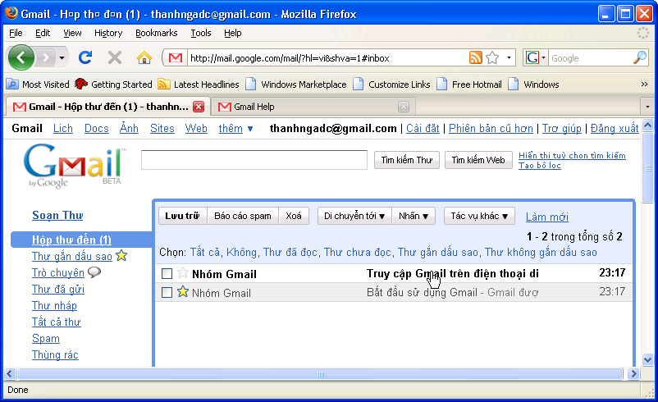The height and width of the screenshot is (402, 658).
Task: Open the Tác vụ khác dropdown
Action: click(x=479, y=216)
